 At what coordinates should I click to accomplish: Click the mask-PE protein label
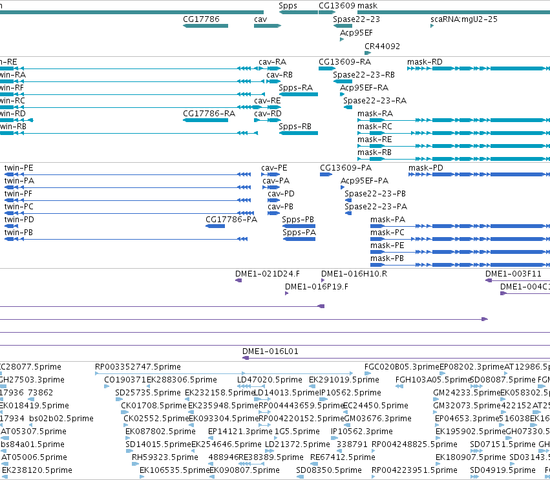click(387, 245)
